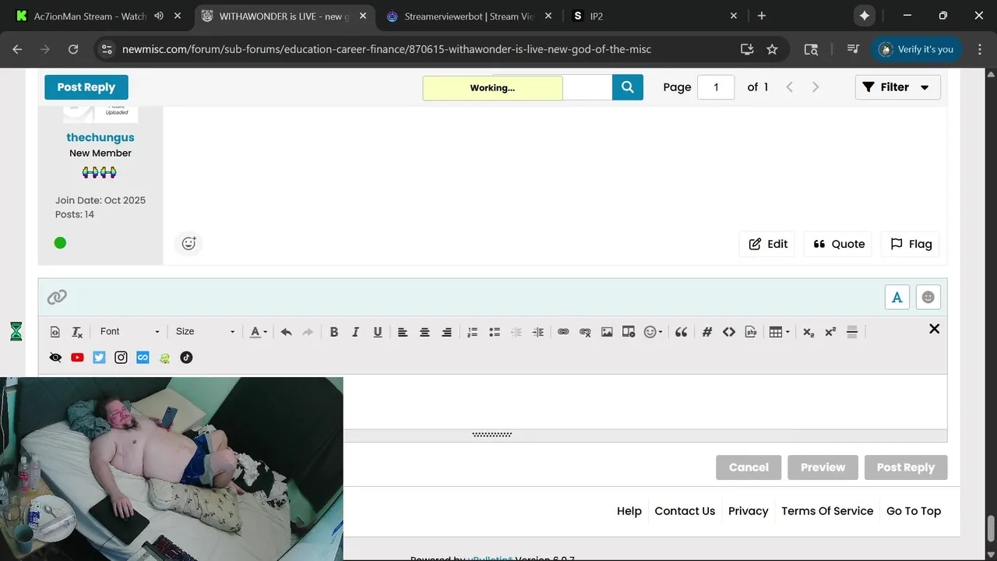Open thechungus user profile link
997x561 pixels.
(100, 137)
